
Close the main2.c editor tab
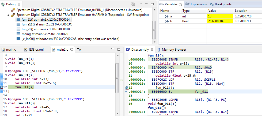click(71, 49)
